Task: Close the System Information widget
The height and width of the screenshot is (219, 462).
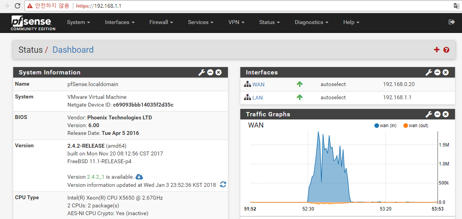Action: (x=218, y=72)
